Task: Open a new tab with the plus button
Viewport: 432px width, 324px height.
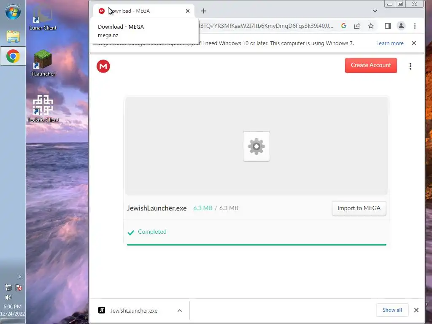Action: pos(204,11)
